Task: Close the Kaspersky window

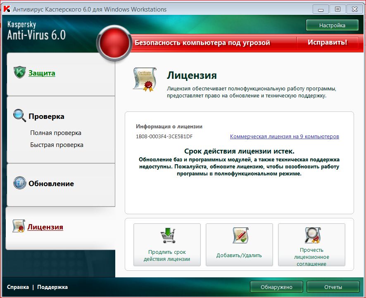Action: [x=354, y=9]
